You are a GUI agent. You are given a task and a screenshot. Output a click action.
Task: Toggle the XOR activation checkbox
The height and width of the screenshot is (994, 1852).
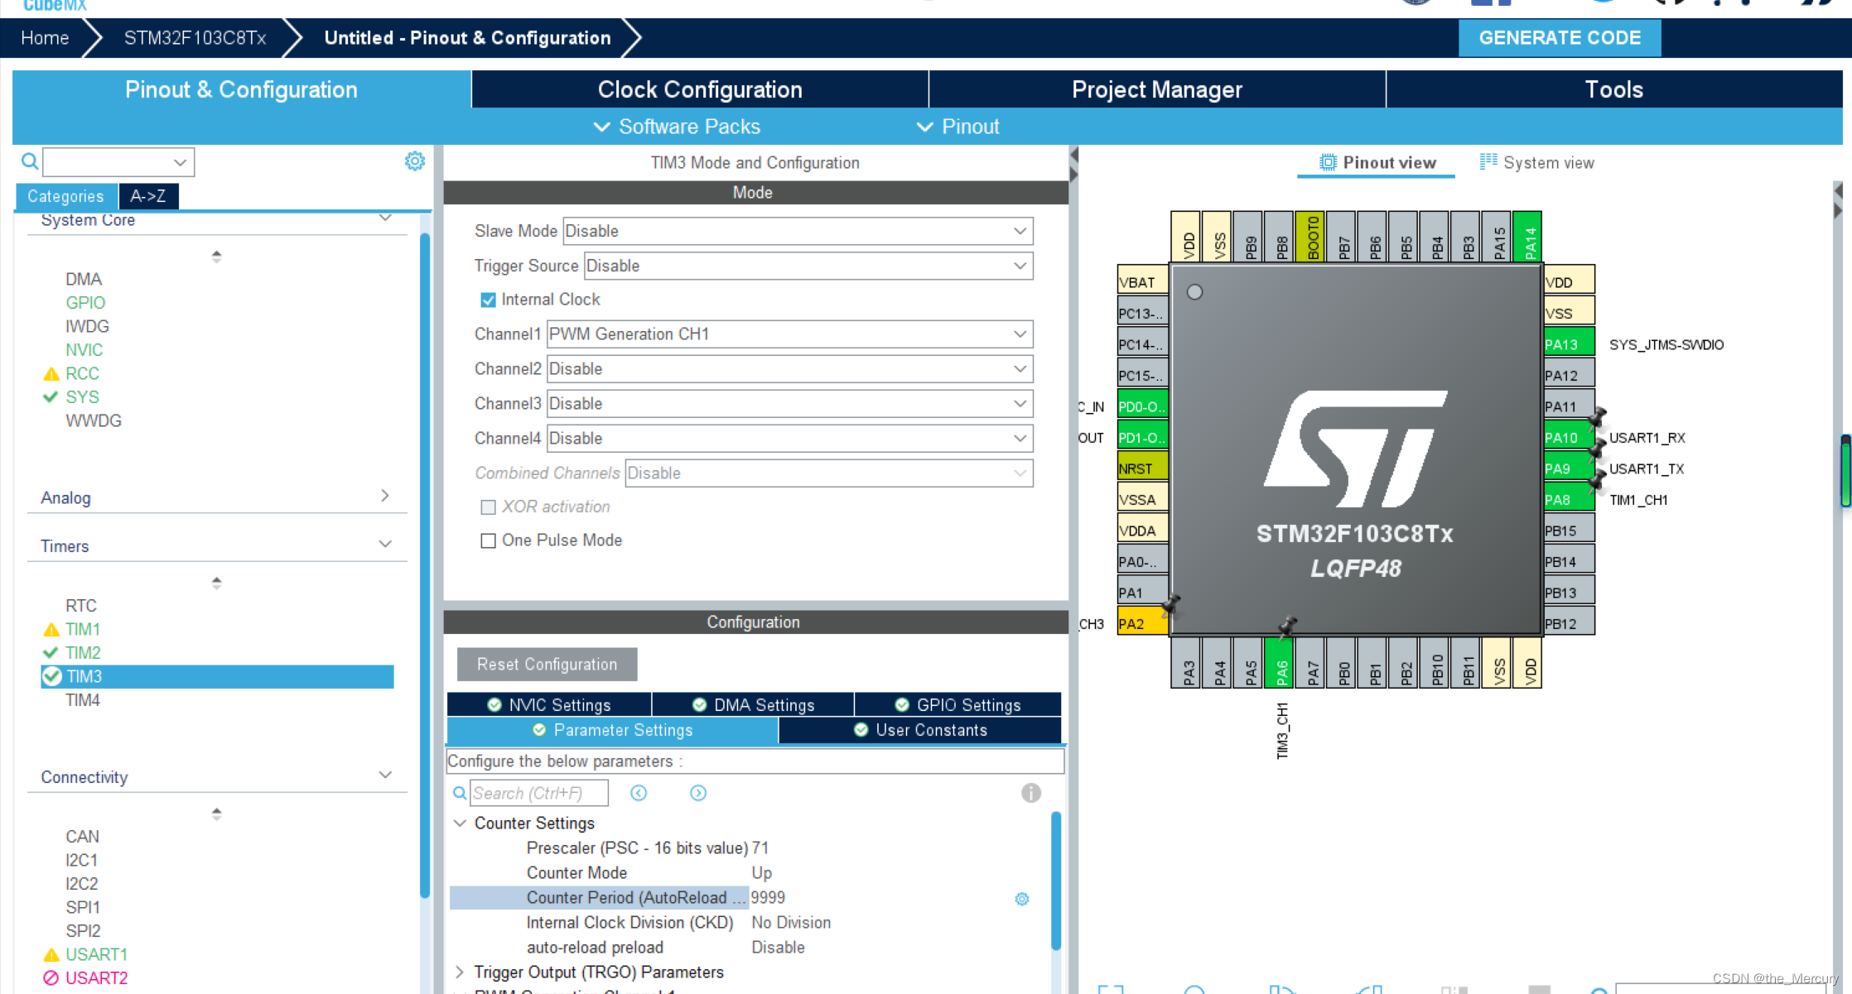(488, 507)
